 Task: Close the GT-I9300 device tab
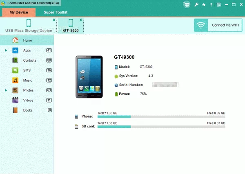pos(80,20)
